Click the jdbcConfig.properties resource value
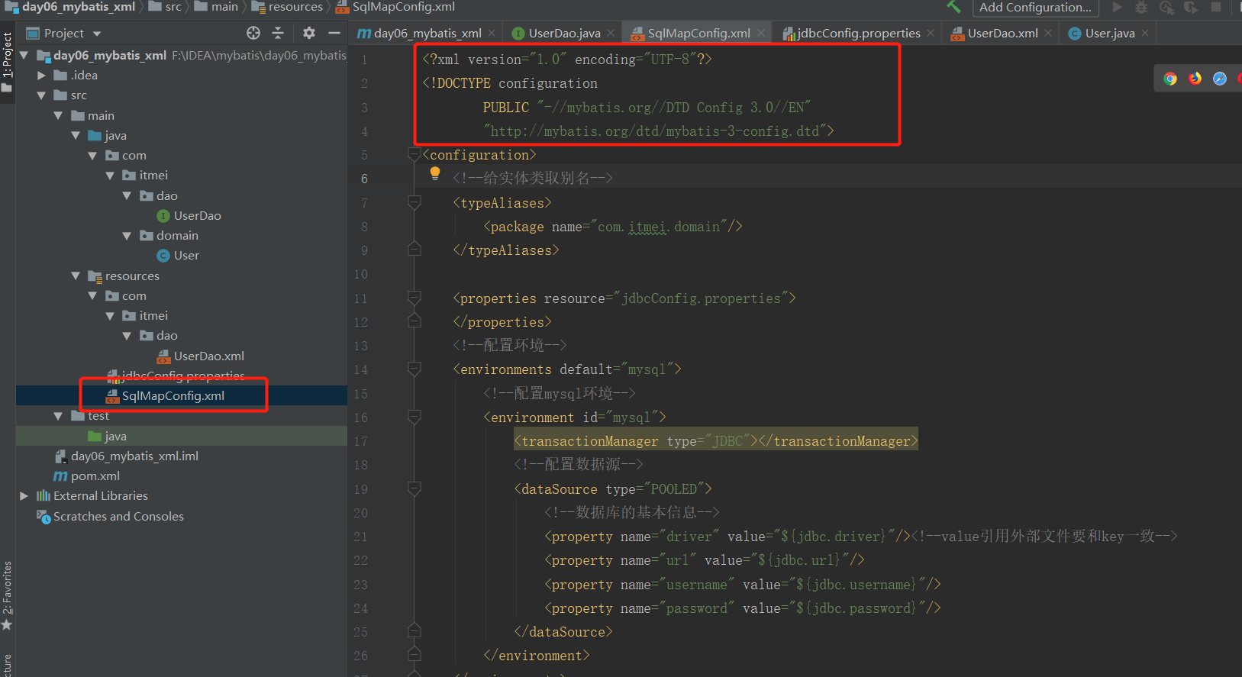Image resolution: width=1242 pixels, height=677 pixels. click(x=701, y=298)
